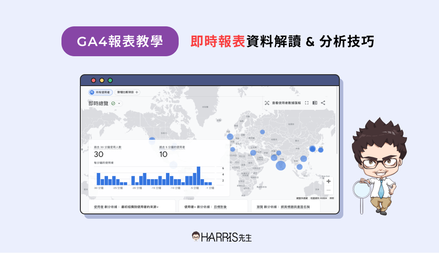Click the share report icon

point(323,103)
